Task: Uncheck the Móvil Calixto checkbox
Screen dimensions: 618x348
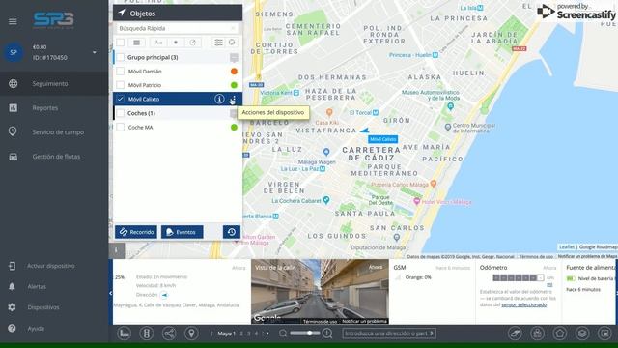Action: tap(121, 99)
